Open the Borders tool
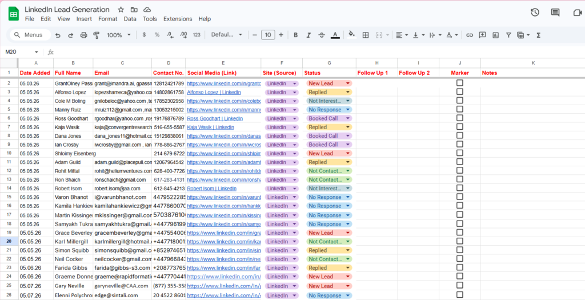Viewport: 585px width, 300px height. click(x=366, y=35)
